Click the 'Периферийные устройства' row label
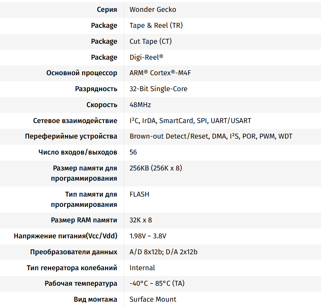 pyautogui.click(x=71, y=136)
